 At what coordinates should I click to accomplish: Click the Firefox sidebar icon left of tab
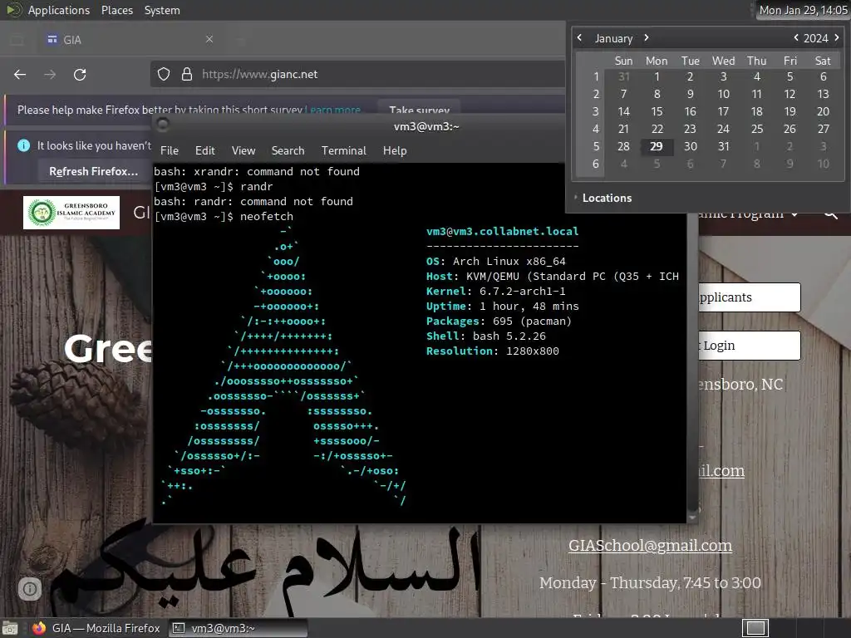coord(17,40)
